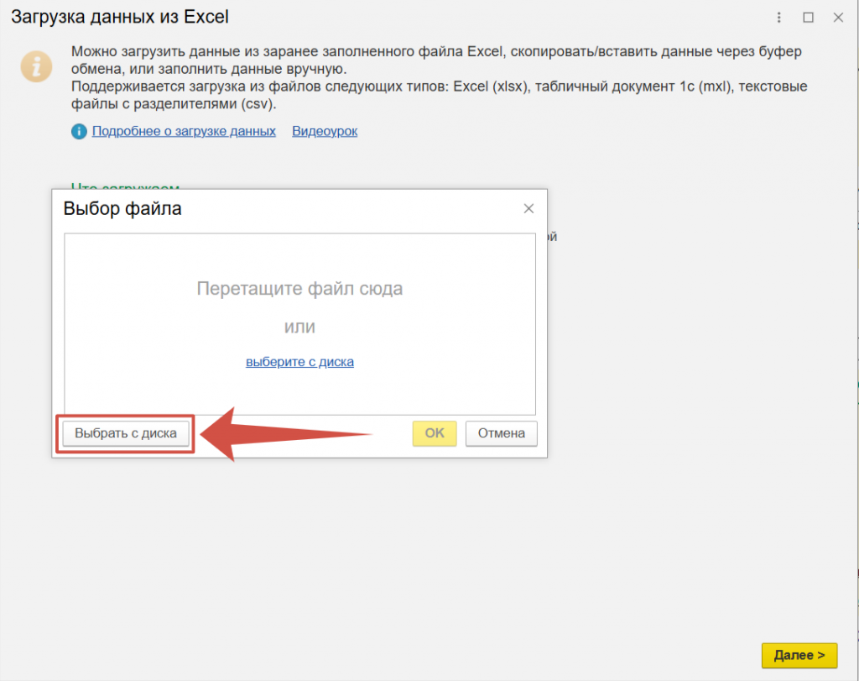Click the Загрузка данных из Excel title
The height and width of the screenshot is (681, 859).
[x=119, y=16]
